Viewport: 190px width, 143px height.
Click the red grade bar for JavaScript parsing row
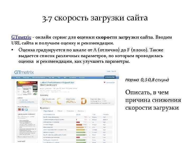pyautogui.click(x=78, y=122)
